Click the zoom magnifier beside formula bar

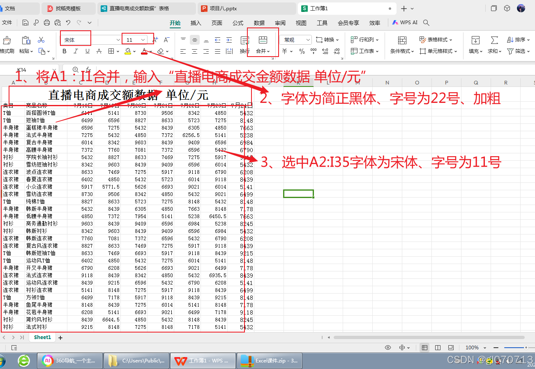(75, 70)
